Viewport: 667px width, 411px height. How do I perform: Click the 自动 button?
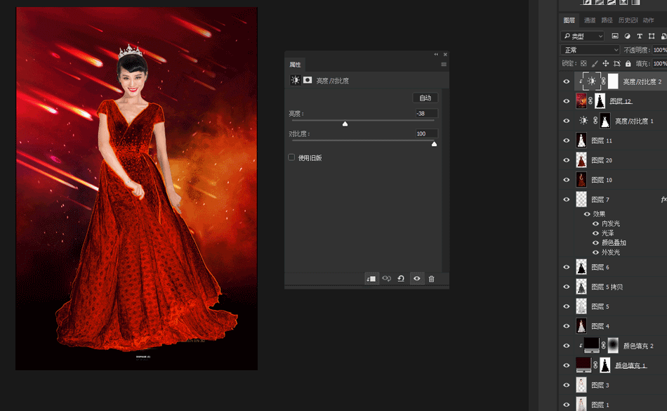click(425, 98)
